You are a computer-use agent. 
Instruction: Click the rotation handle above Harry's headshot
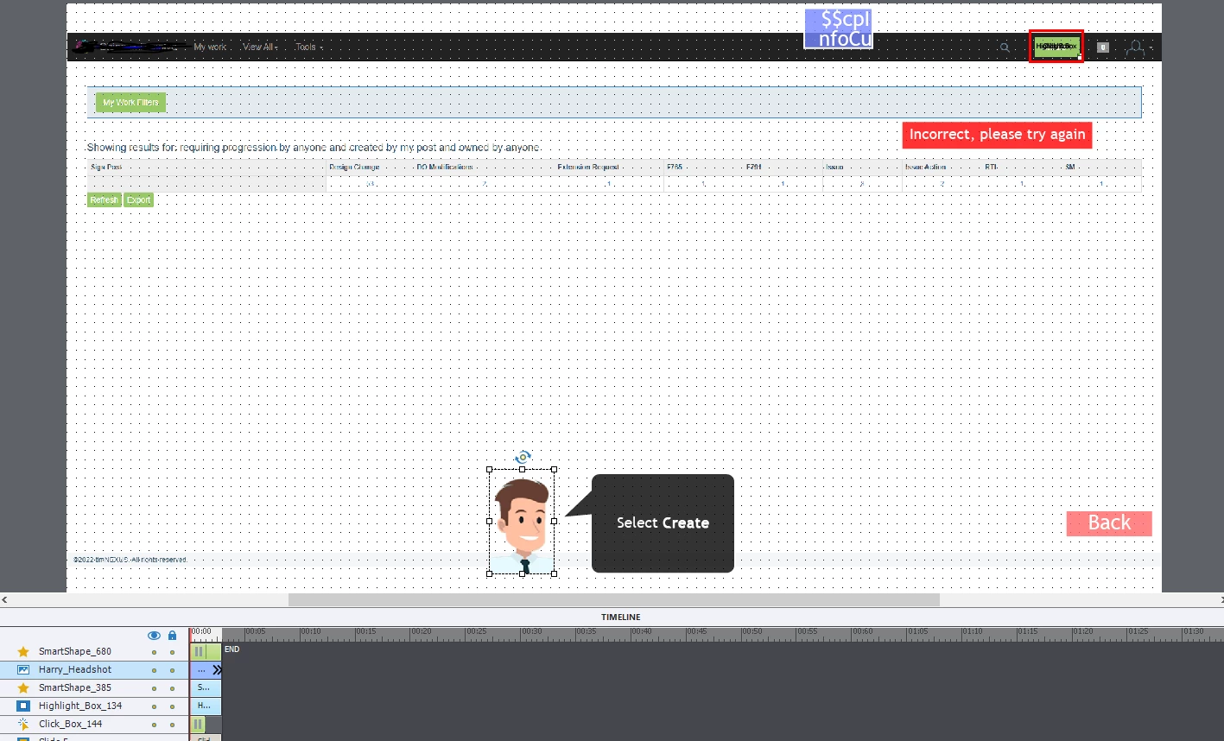[523, 457]
